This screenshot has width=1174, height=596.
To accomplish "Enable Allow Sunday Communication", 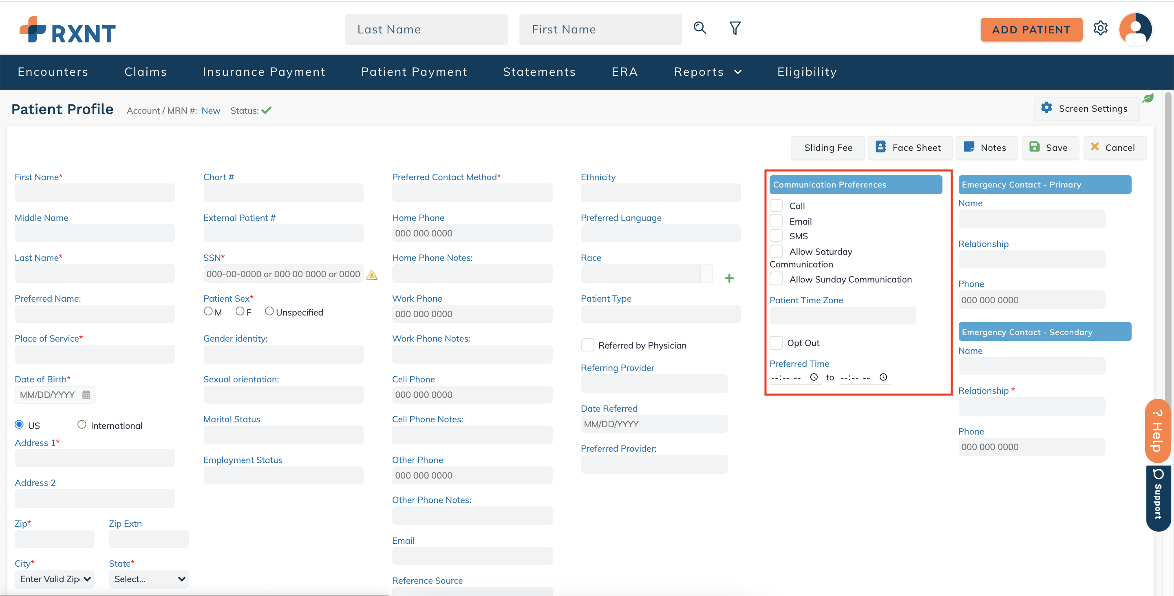I will pyautogui.click(x=776, y=278).
